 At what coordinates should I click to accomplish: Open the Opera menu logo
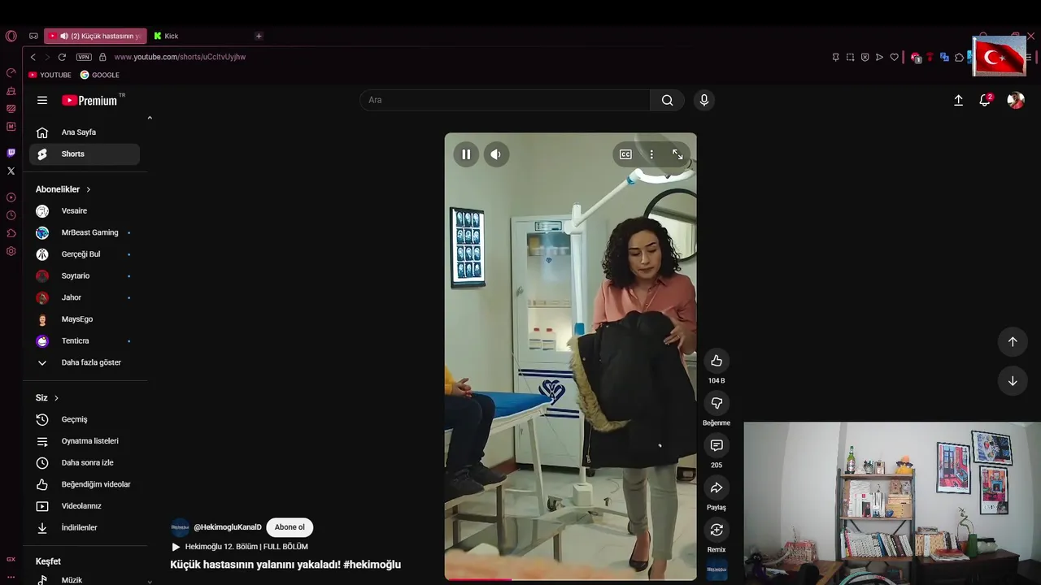pyautogui.click(x=11, y=36)
